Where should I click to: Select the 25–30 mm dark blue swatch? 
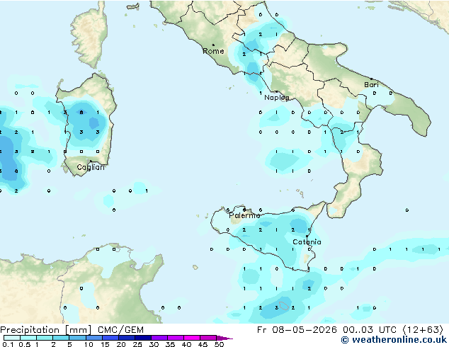pyautogui.click(x=142, y=338)
